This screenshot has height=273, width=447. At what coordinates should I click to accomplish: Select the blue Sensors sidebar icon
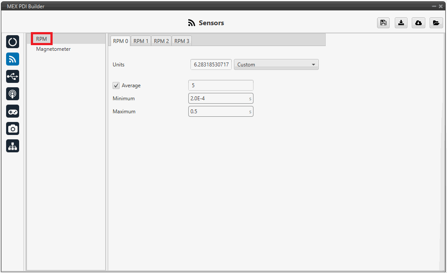point(13,59)
